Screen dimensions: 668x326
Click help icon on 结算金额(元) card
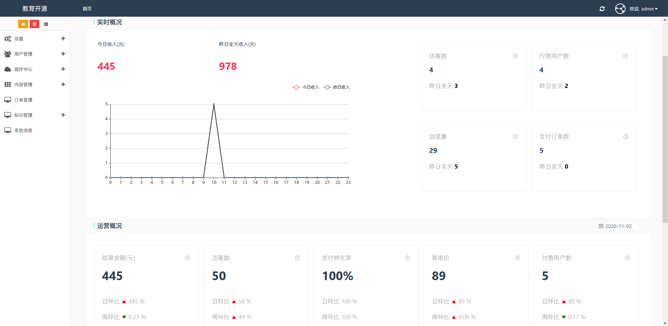(x=188, y=258)
